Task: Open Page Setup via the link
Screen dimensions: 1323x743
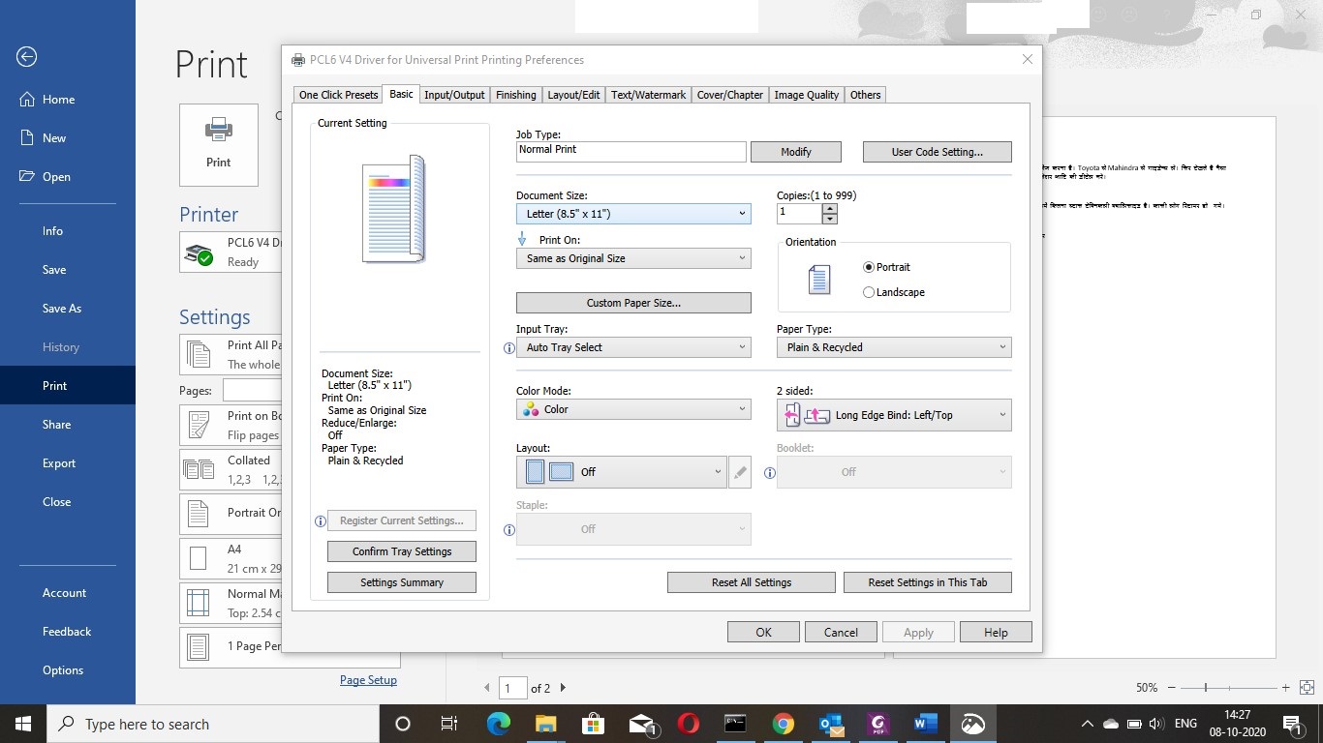Action: tap(368, 680)
